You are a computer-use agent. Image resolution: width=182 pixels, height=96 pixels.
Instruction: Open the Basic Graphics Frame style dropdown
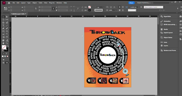click(x=164, y=7)
